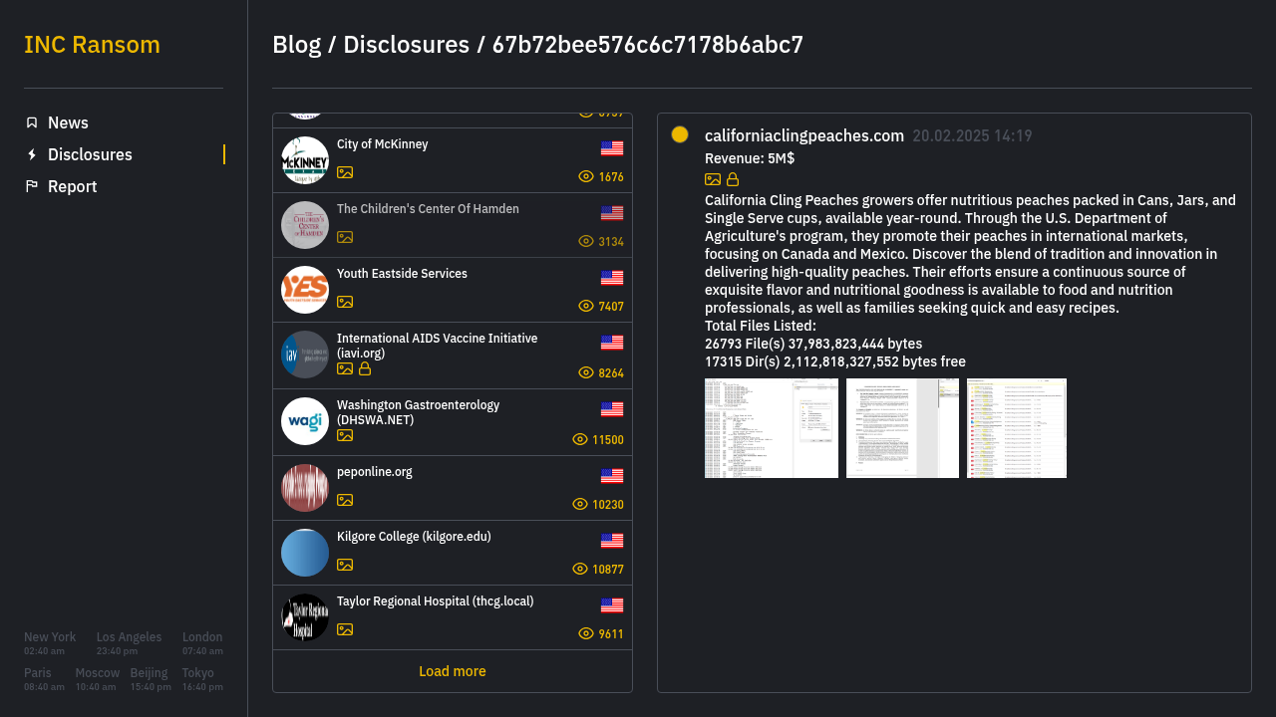The width and height of the screenshot is (1276, 717).
Task: Open third folder tree thumbnail
Action: 1017,428
